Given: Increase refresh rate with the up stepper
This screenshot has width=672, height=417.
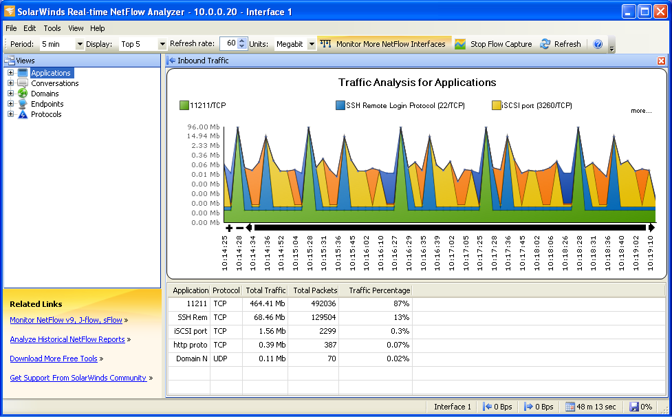Looking at the screenshot, I should coord(241,40).
